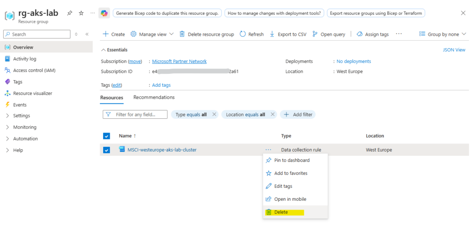Toggle the select-all checkbox in Name header

106,136
